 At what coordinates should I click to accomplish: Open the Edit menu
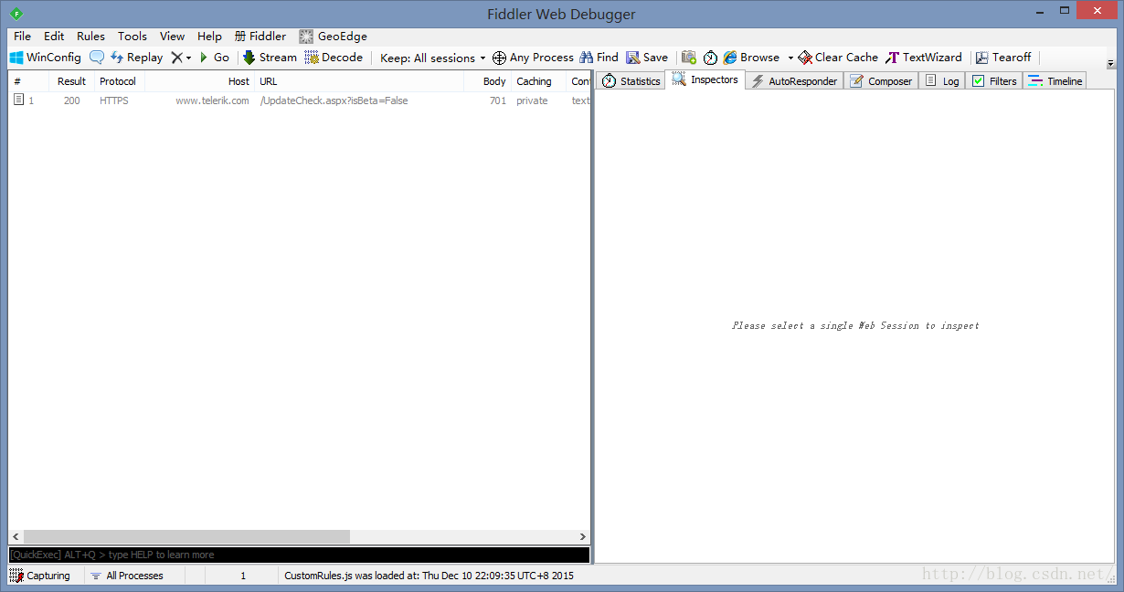click(54, 37)
